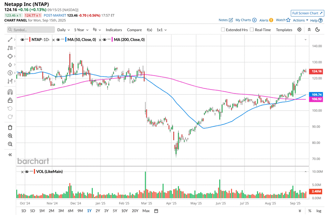Open MA (200) options ellipsis menu
Viewport: 330px width, 217px height.
(109, 40)
